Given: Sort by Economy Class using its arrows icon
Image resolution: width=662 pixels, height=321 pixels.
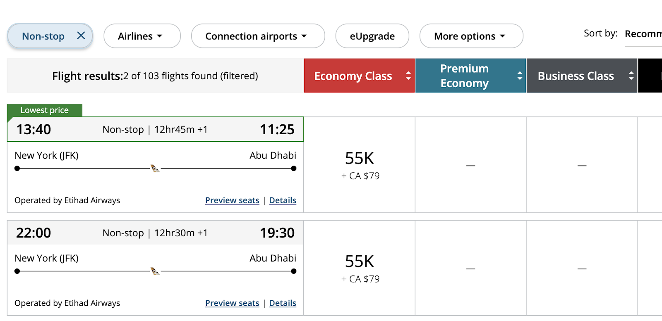Looking at the screenshot, I should [x=408, y=76].
